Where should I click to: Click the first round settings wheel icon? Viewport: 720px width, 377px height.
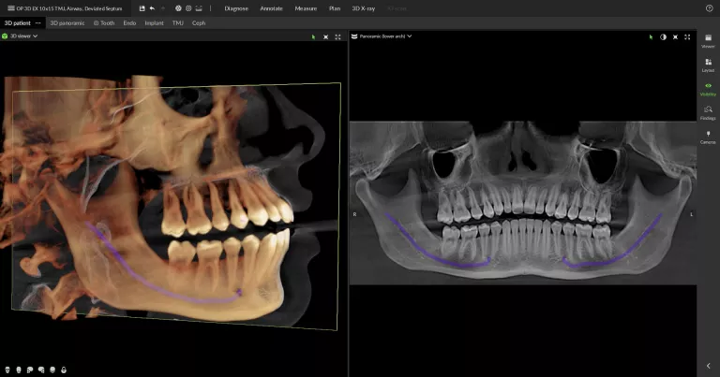pos(178,8)
